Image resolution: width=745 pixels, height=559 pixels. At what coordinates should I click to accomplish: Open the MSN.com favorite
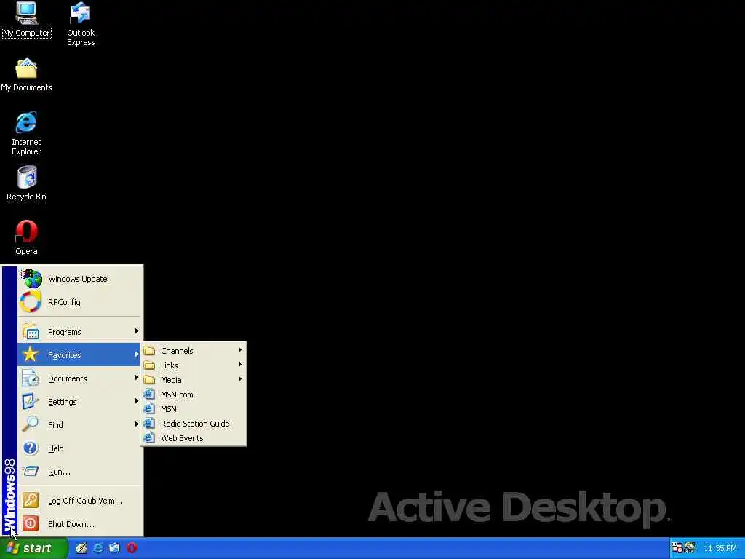(x=194, y=395)
